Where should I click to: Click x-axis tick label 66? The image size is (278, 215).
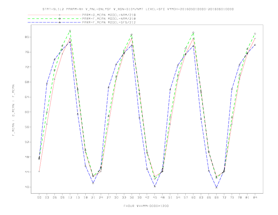tap(209, 197)
